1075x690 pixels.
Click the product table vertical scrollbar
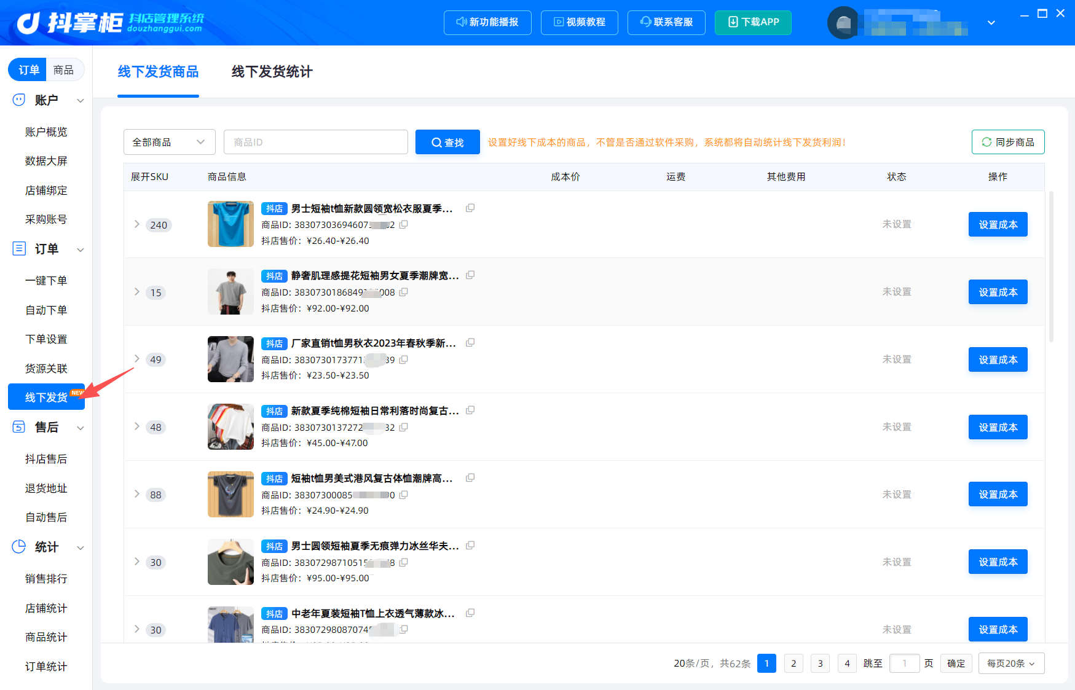pos(1051,266)
